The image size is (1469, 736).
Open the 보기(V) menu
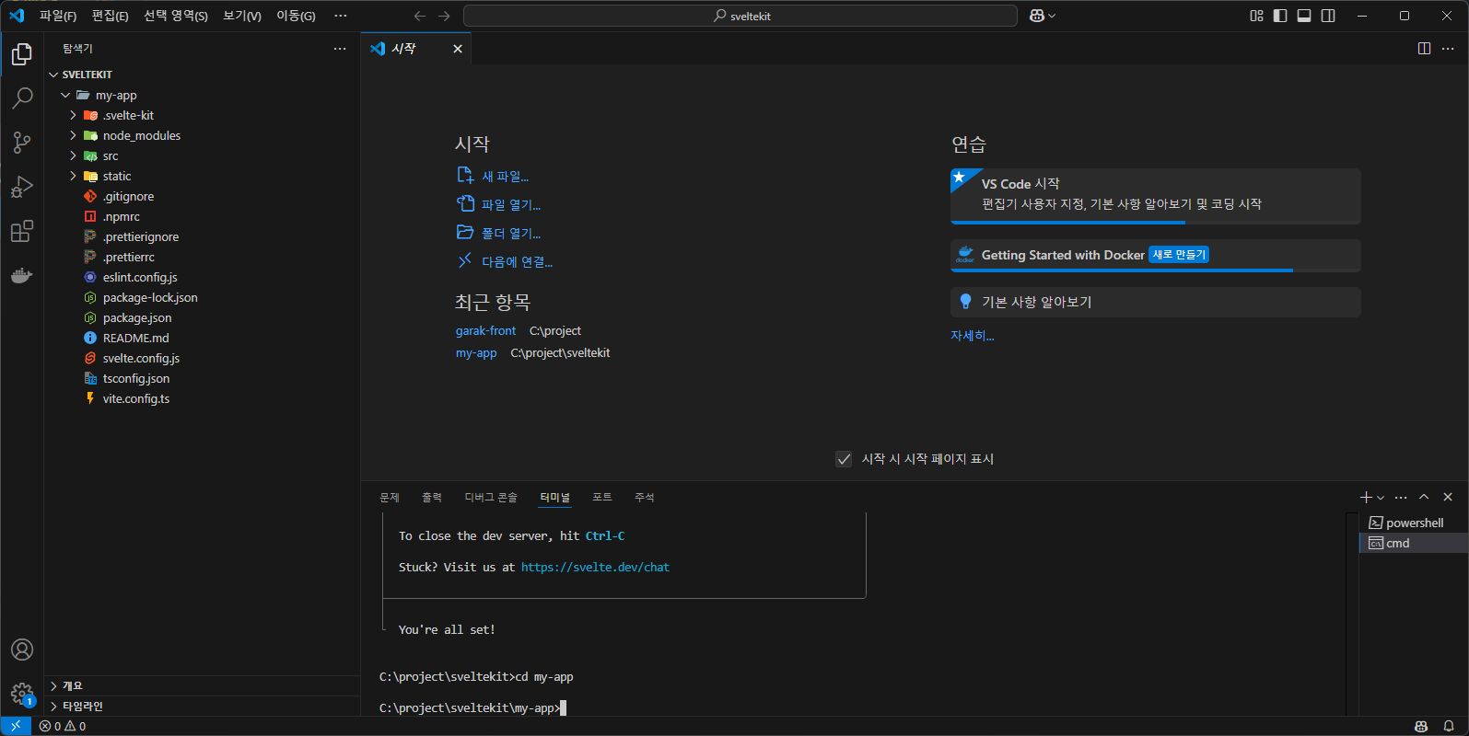(x=242, y=16)
